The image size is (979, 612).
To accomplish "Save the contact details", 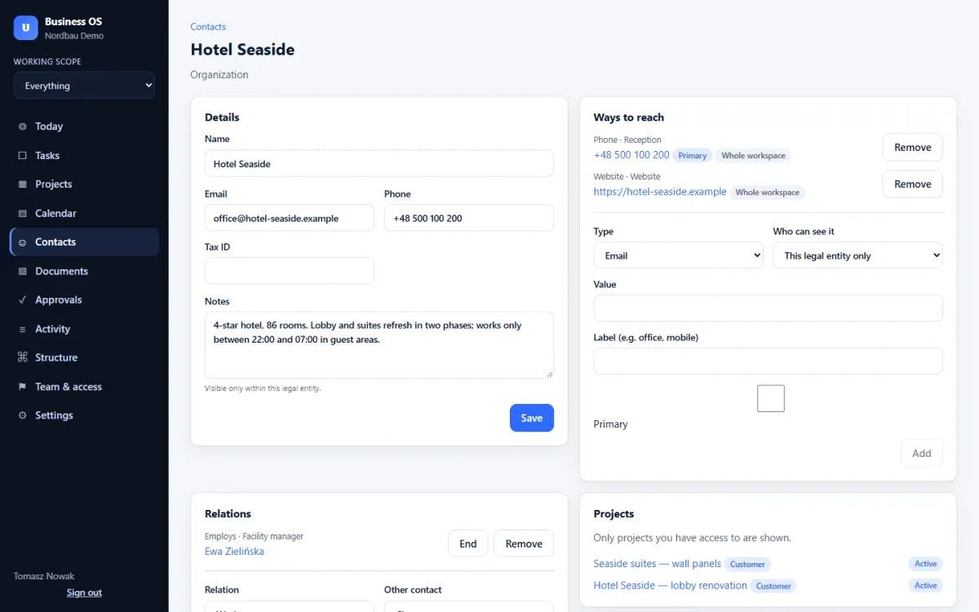I will pyautogui.click(x=532, y=418).
